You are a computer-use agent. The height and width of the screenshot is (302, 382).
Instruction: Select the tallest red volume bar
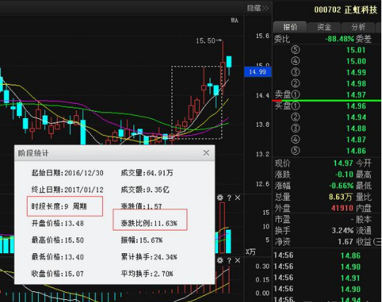click(222, 228)
